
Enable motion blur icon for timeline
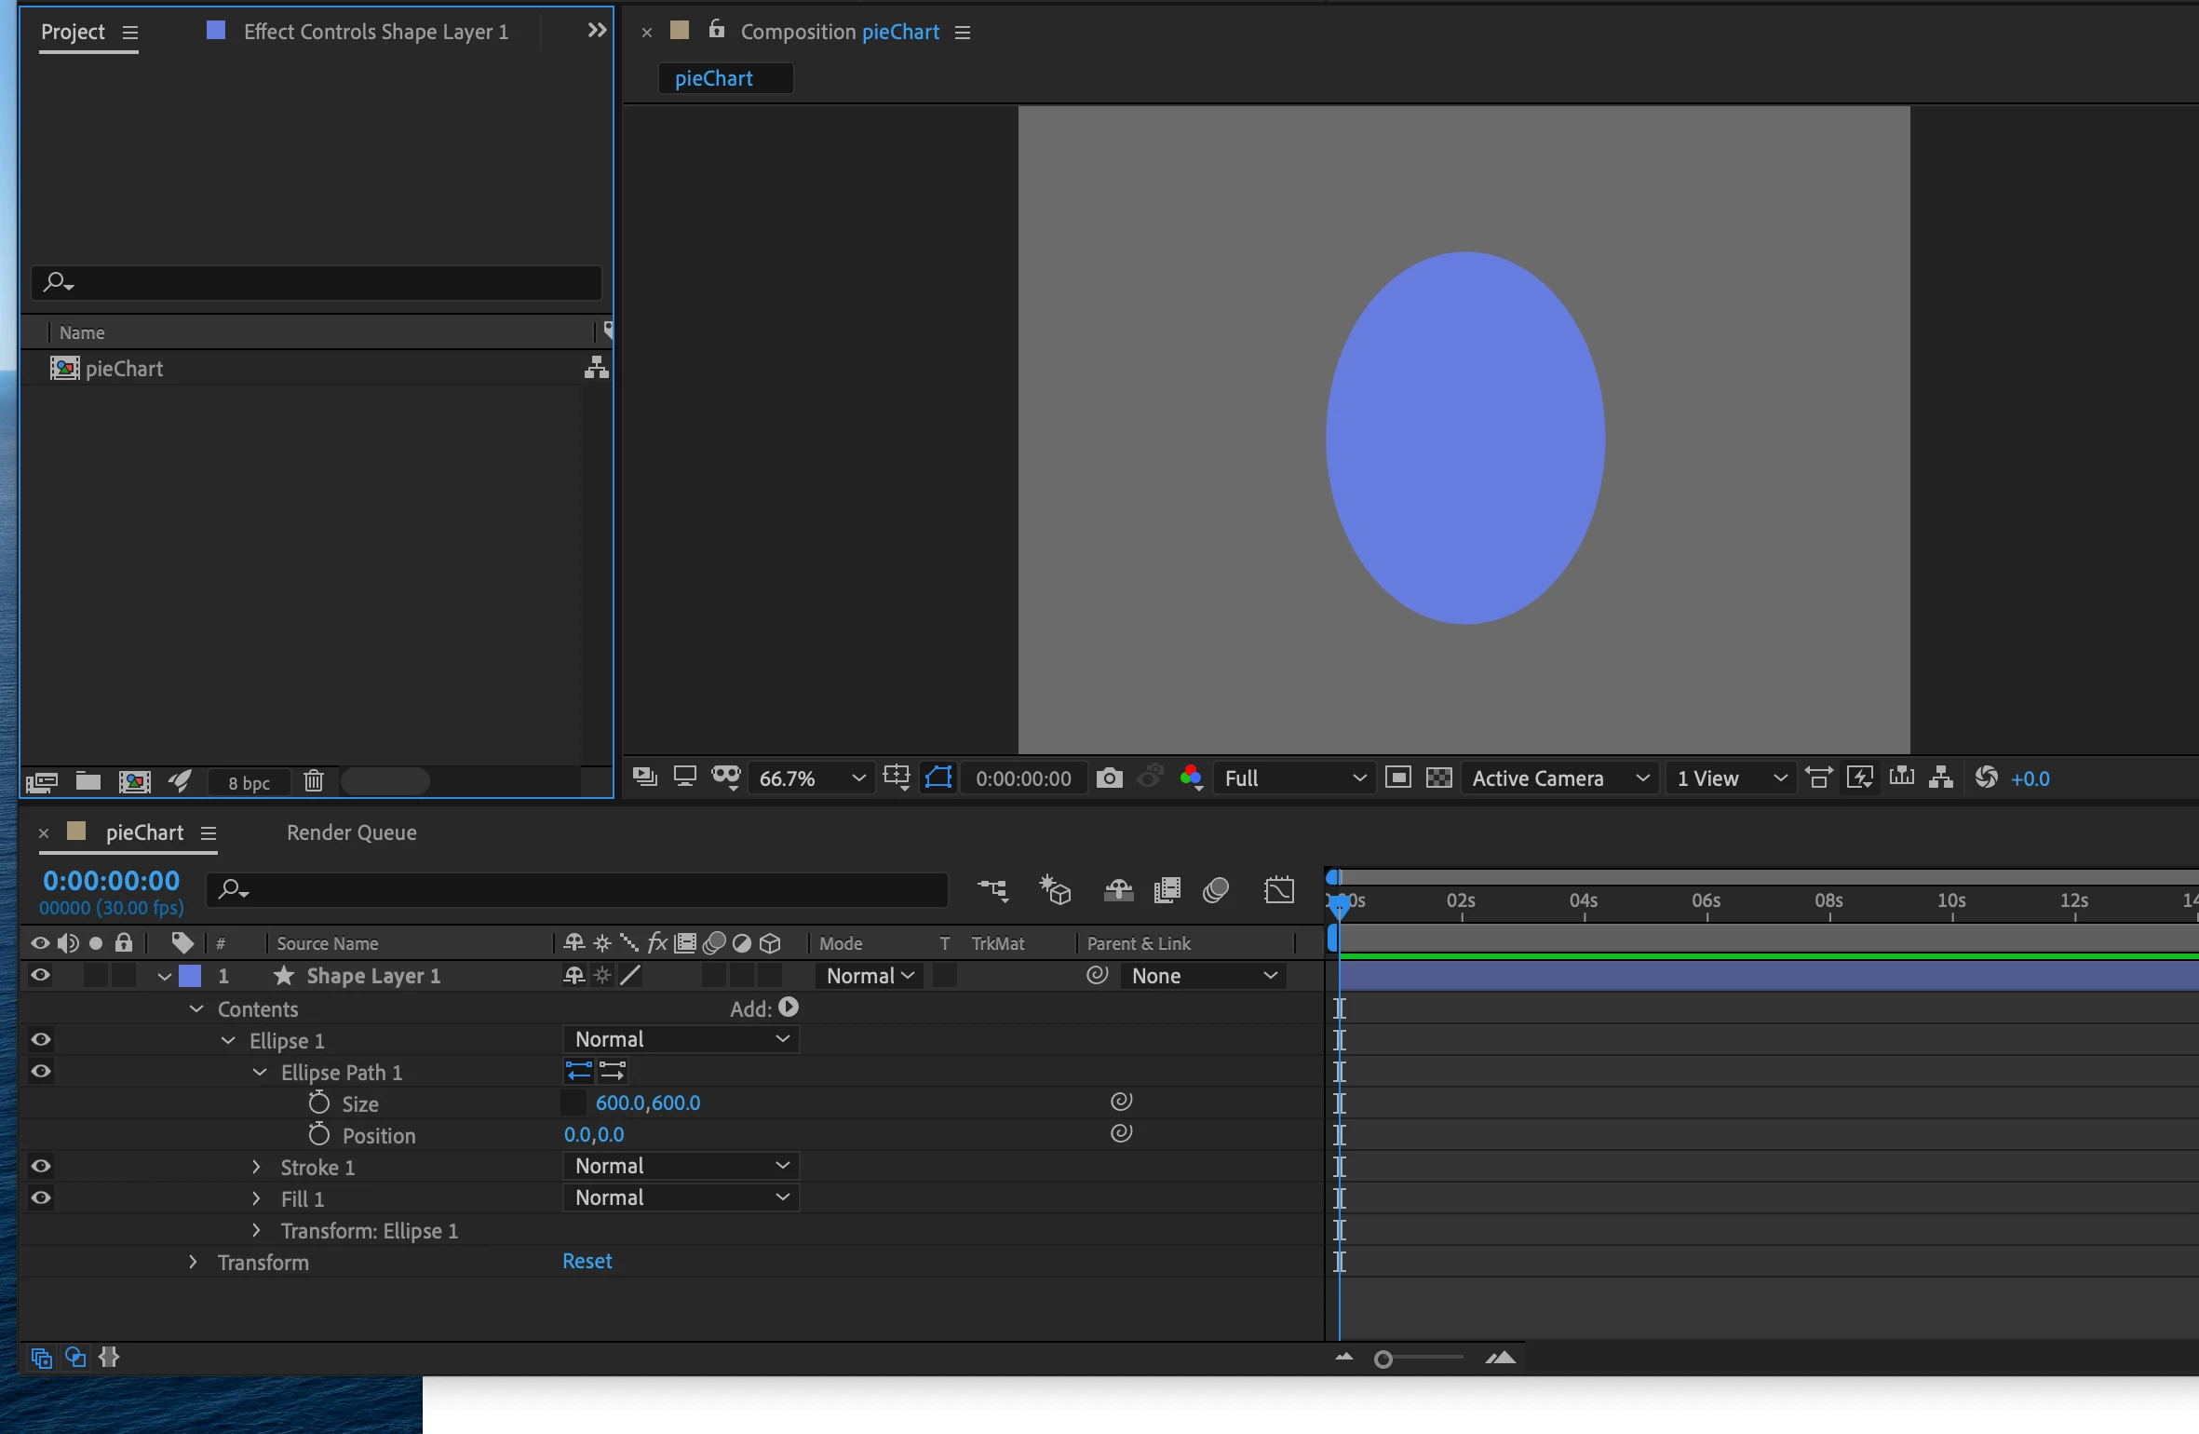click(x=1216, y=891)
